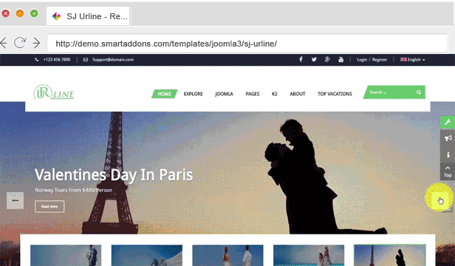Open the Twitter social icon

[x=314, y=60]
